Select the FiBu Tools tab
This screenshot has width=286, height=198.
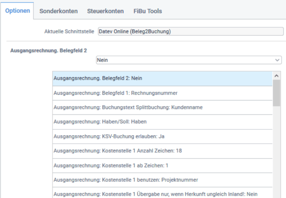coord(148,11)
